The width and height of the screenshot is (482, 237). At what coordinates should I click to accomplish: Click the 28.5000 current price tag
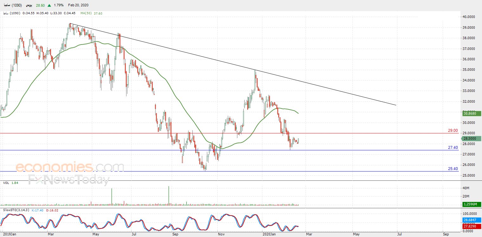click(x=472, y=138)
